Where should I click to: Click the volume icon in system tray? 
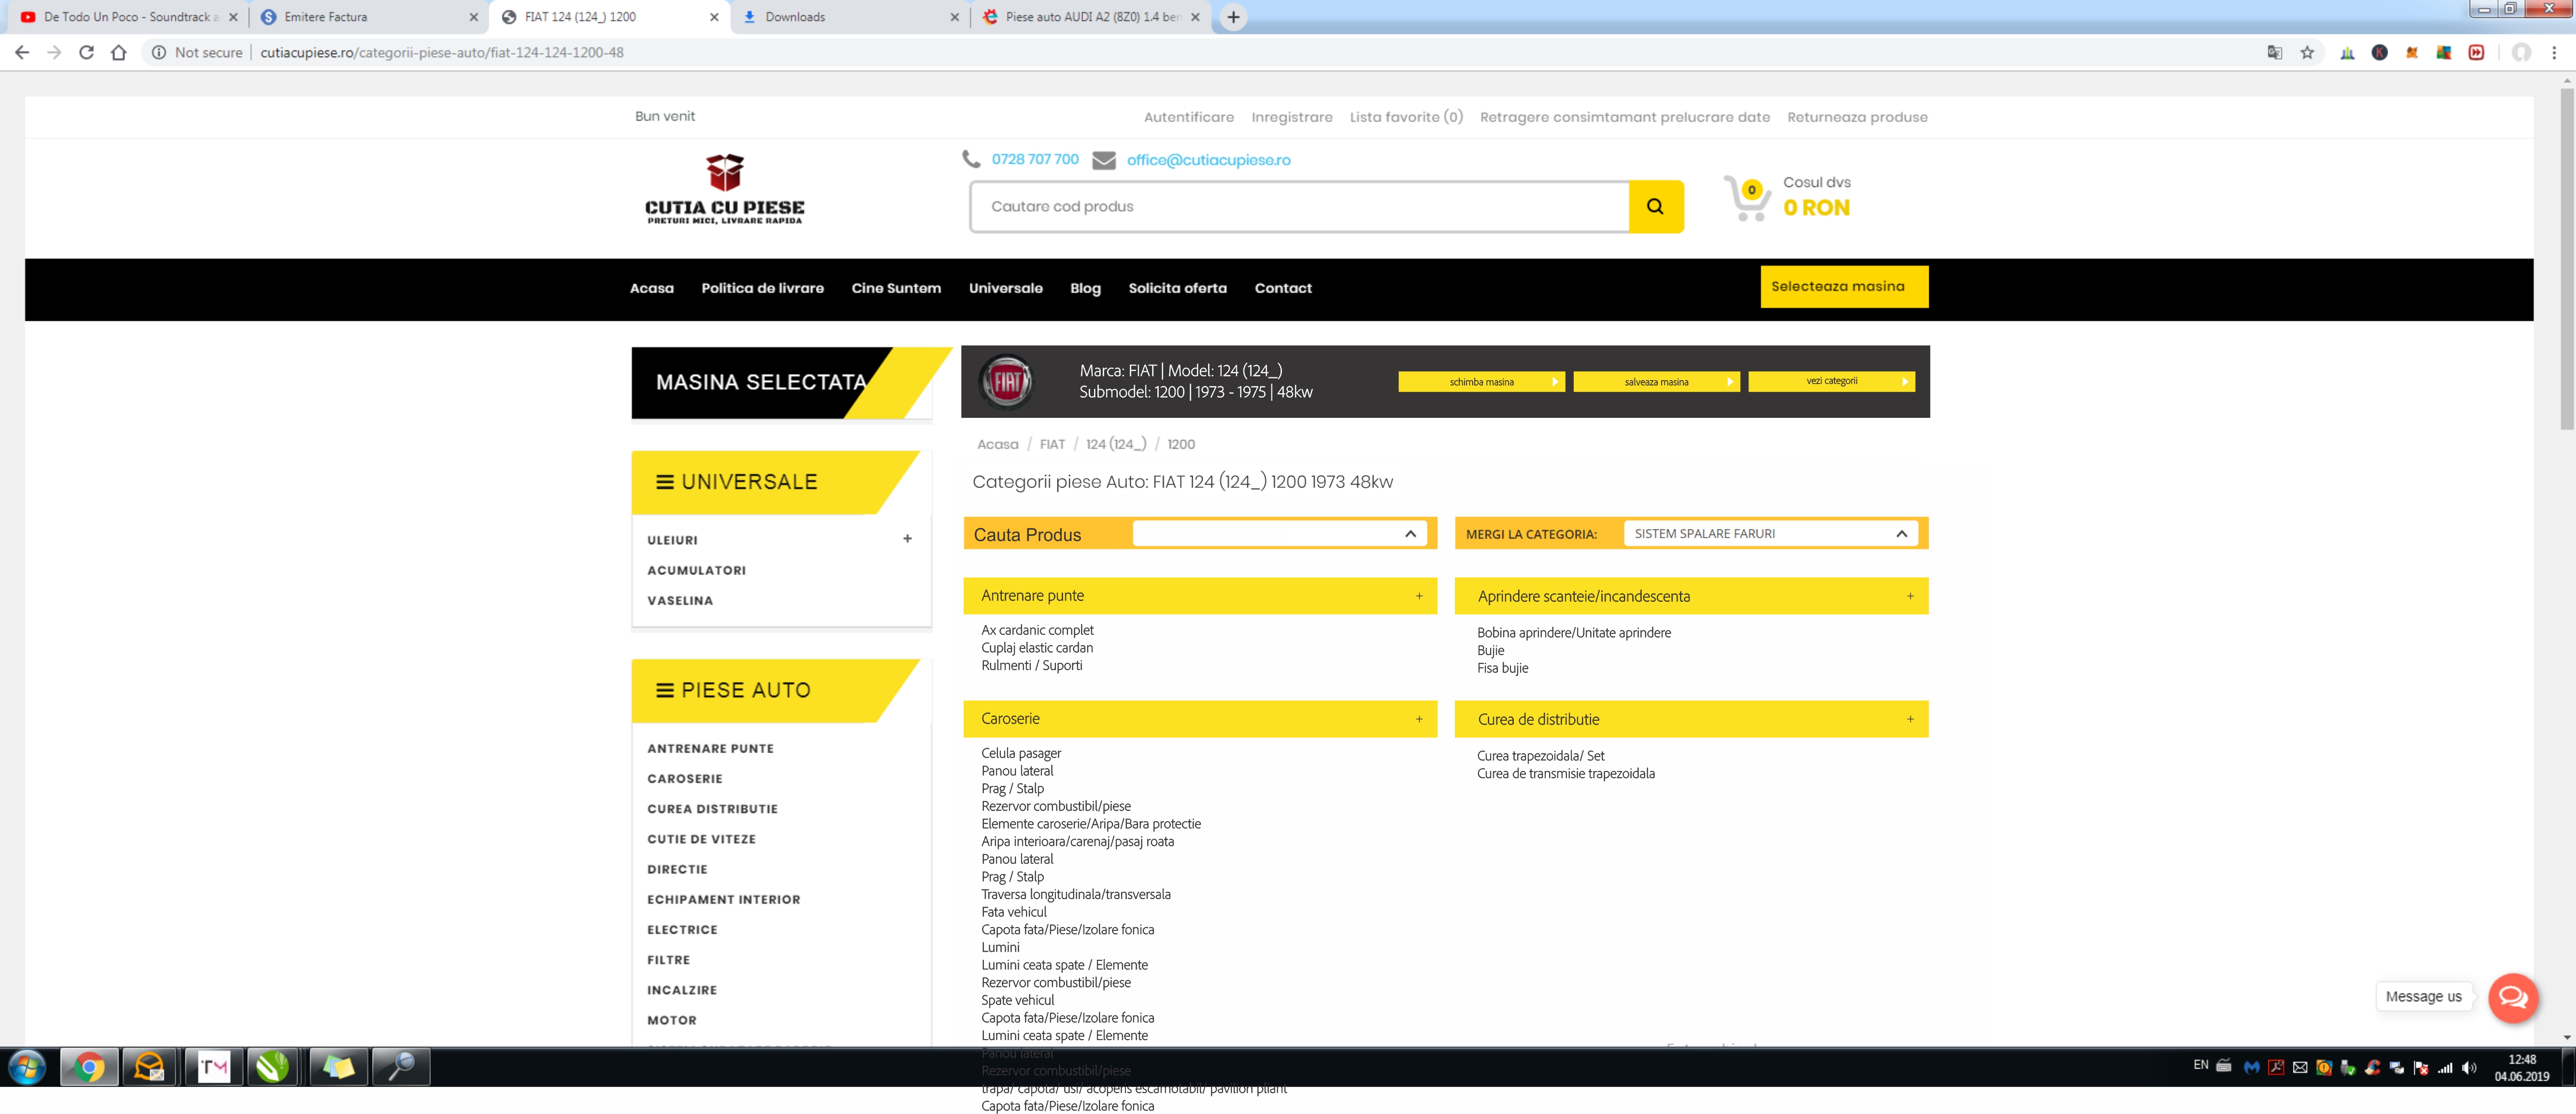pyautogui.click(x=2469, y=1067)
